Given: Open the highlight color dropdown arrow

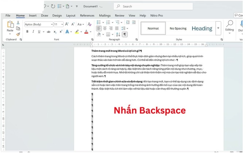Looking at the screenshot, I should [81, 31].
